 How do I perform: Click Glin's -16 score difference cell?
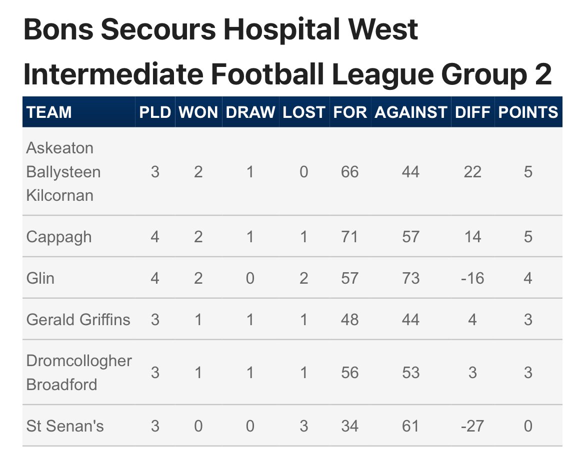tap(472, 278)
